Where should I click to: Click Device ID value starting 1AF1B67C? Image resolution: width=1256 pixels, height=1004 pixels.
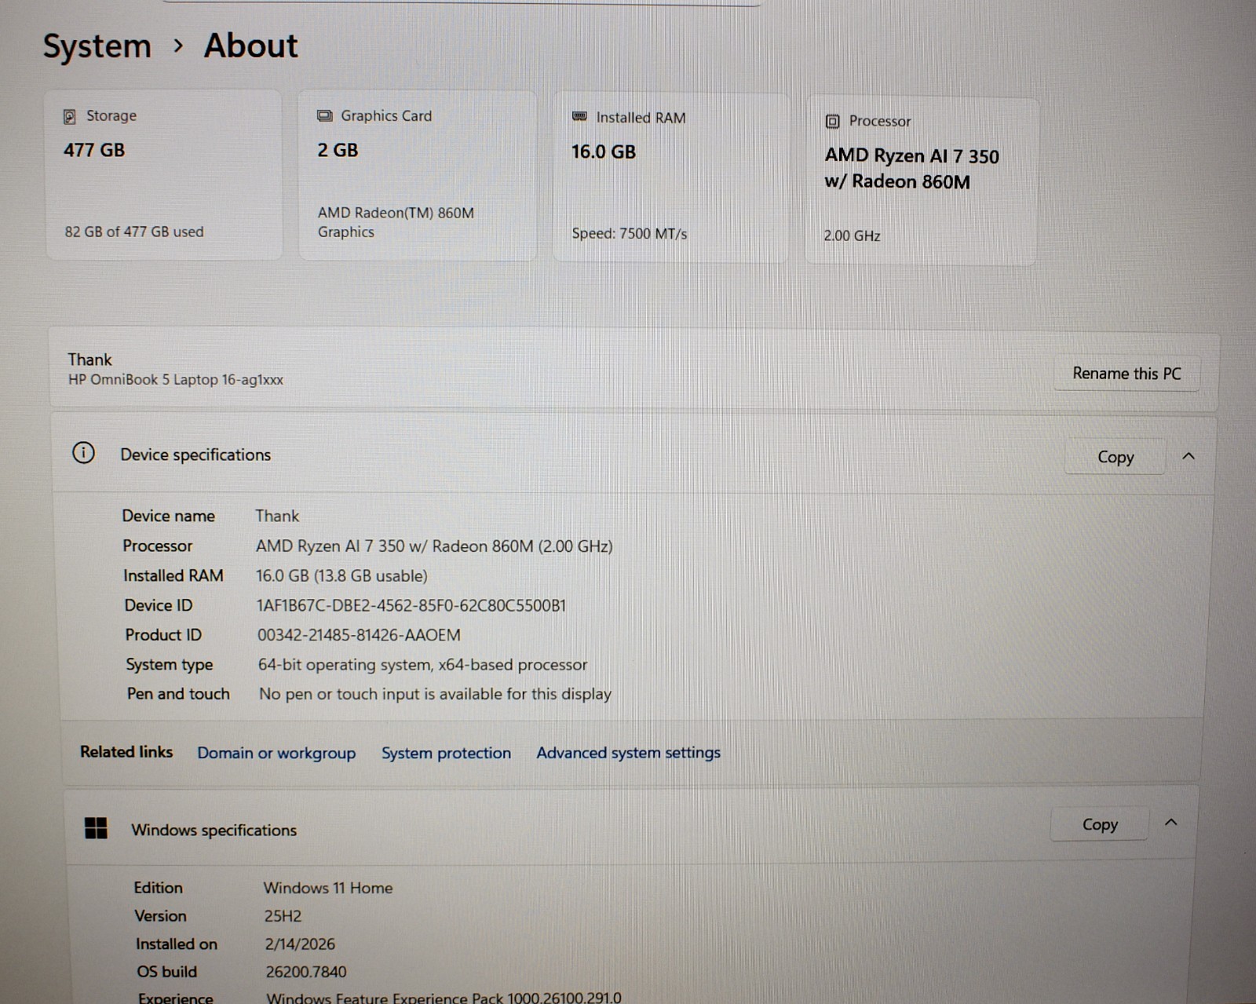[411, 605]
